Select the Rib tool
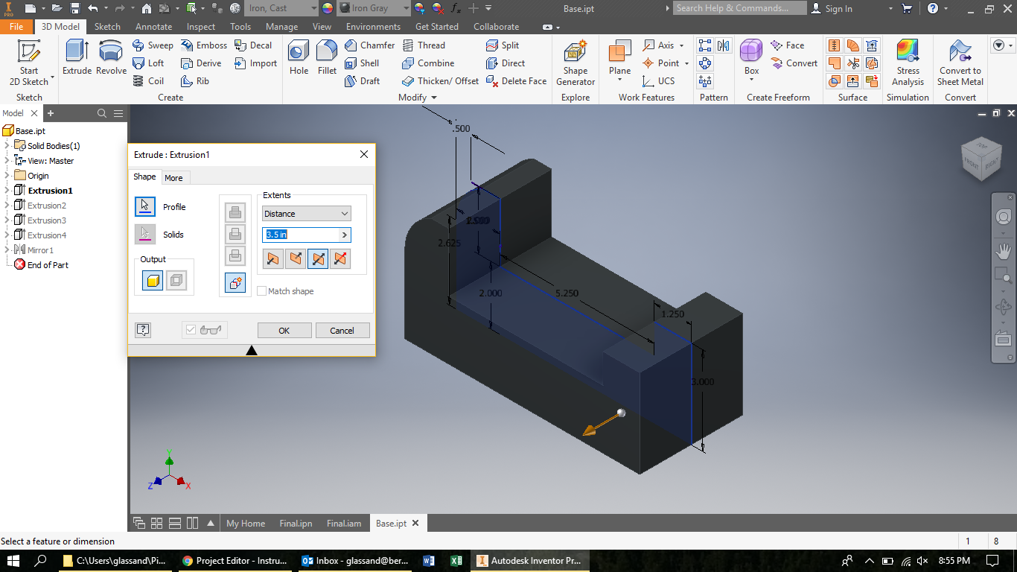 click(195, 81)
